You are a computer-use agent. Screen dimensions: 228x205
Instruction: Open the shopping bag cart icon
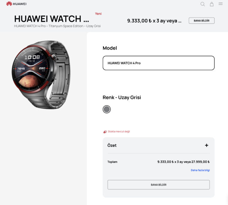coord(212,4)
